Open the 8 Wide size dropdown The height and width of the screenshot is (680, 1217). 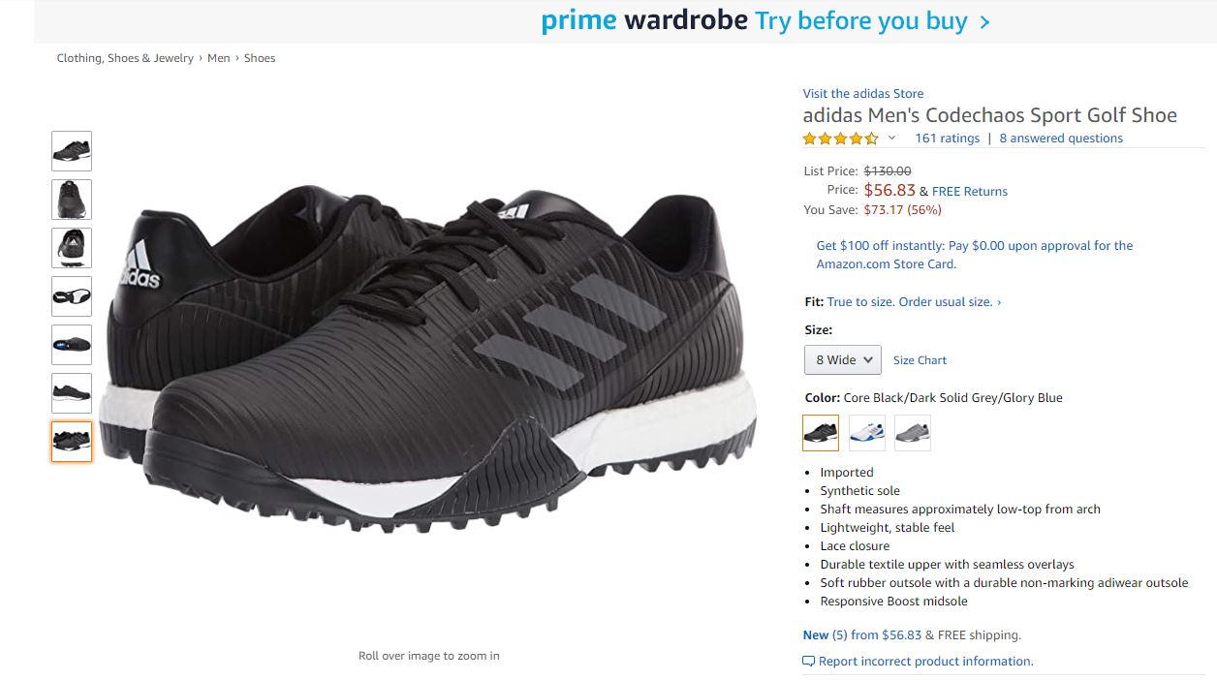pos(842,360)
